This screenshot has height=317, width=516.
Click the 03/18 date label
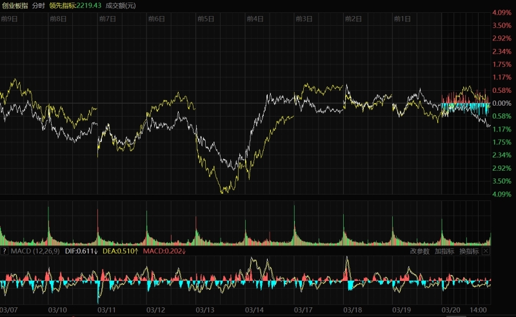click(x=352, y=310)
